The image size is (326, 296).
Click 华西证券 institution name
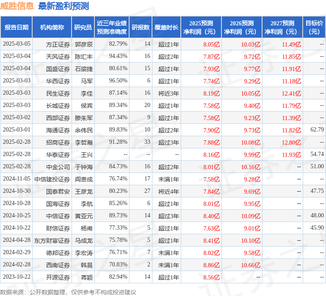58,81
